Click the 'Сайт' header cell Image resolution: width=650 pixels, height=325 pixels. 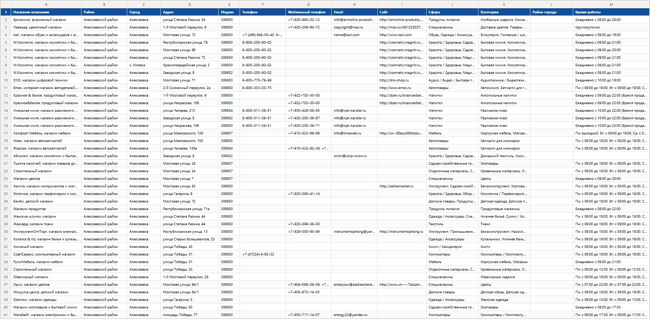pos(402,12)
